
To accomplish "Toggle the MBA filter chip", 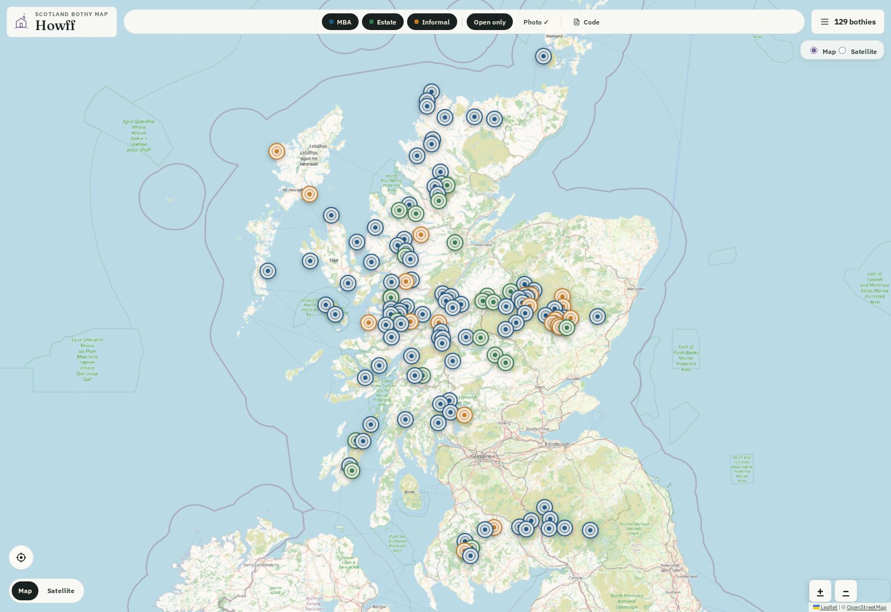I will coord(340,22).
